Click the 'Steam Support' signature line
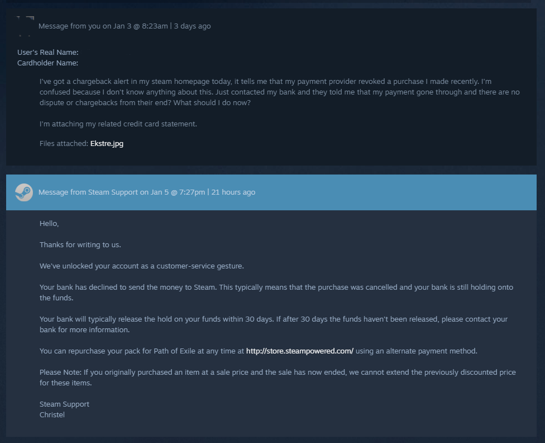Screen dimensions: 545x443 coord(64,404)
